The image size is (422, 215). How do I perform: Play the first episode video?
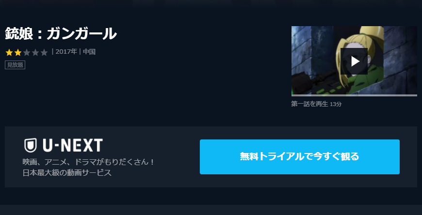354,61
